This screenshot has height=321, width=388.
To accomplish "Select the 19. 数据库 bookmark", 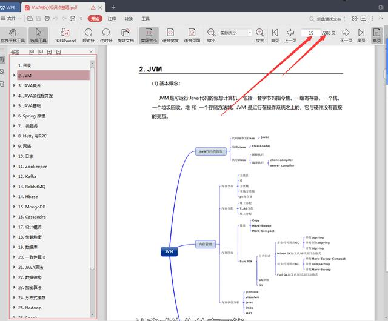I will 27,247.
